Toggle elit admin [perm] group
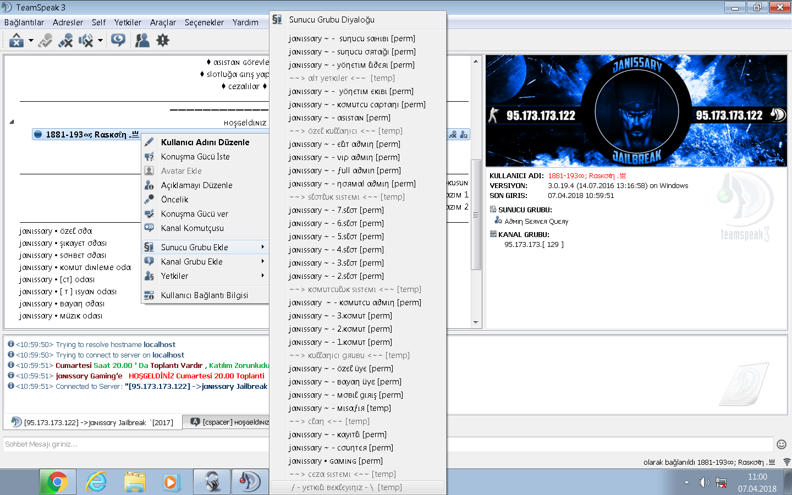792x495 pixels. [x=358, y=144]
